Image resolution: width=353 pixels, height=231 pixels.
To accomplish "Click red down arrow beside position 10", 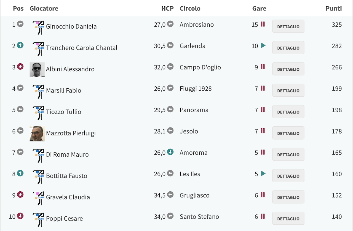I will pyautogui.click(x=20, y=216).
